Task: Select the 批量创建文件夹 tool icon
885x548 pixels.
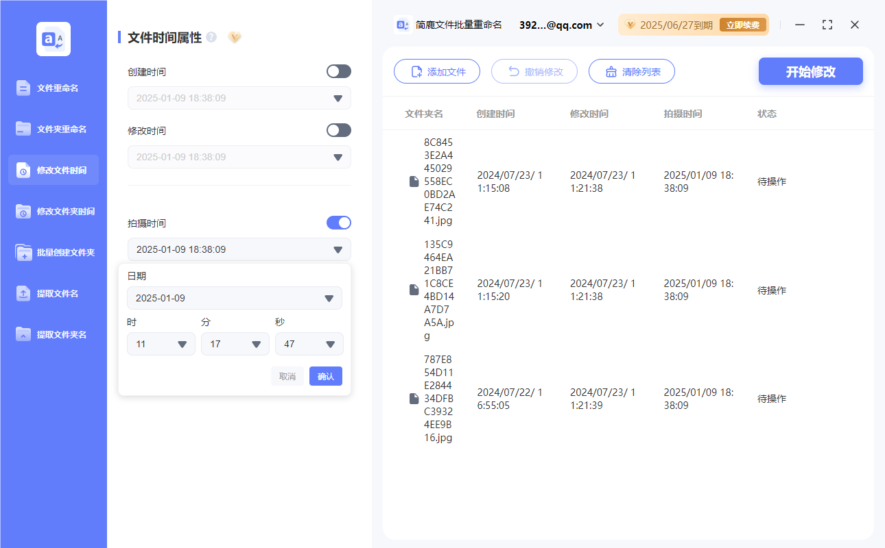Action: 24,252
